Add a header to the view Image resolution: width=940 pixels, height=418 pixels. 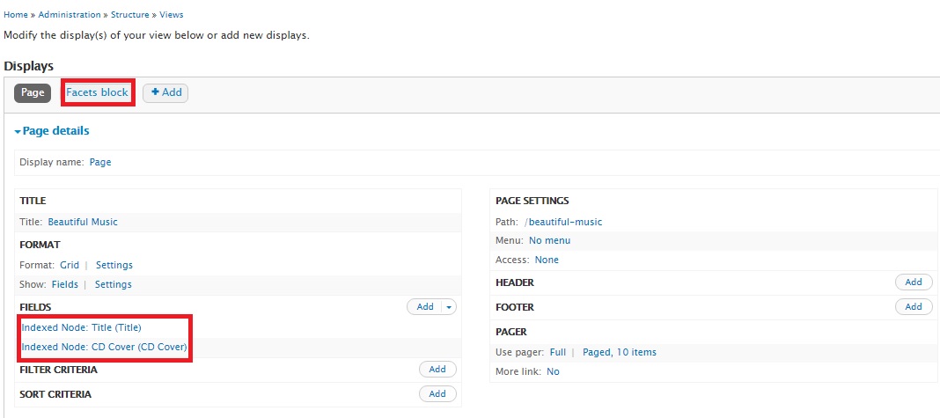tap(914, 282)
